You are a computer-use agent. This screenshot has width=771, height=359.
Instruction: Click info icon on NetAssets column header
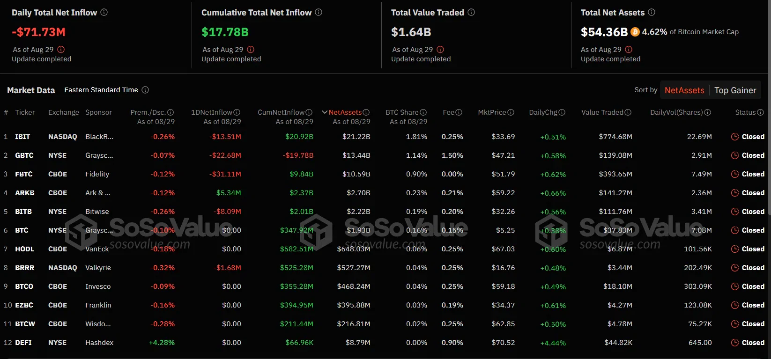(x=366, y=112)
